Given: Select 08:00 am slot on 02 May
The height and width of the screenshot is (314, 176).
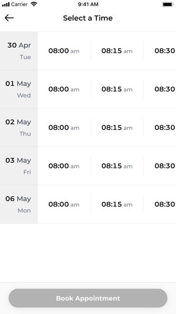Looking at the screenshot, I should coord(64,128).
